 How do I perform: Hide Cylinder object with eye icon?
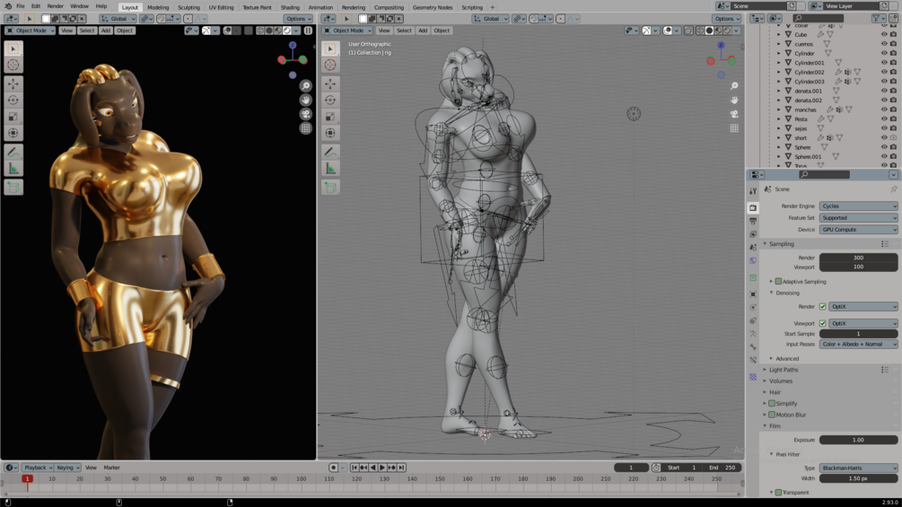(x=884, y=54)
